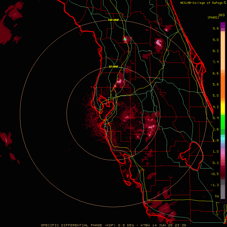Click the 0.2 scale label
The height and width of the screenshot is (227, 227).
(216, 163)
